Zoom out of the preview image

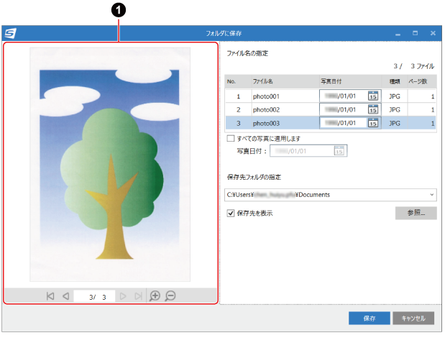170,296
